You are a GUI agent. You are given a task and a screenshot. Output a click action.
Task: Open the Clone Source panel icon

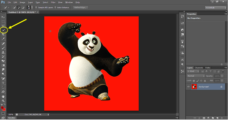pos(182,53)
